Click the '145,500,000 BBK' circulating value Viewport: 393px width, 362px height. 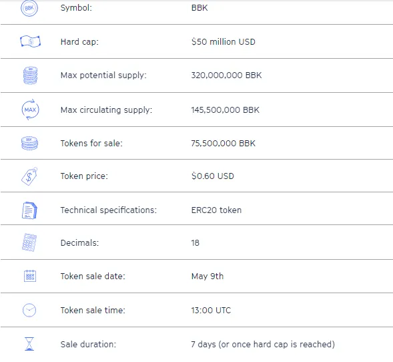[x=225, y=110]
